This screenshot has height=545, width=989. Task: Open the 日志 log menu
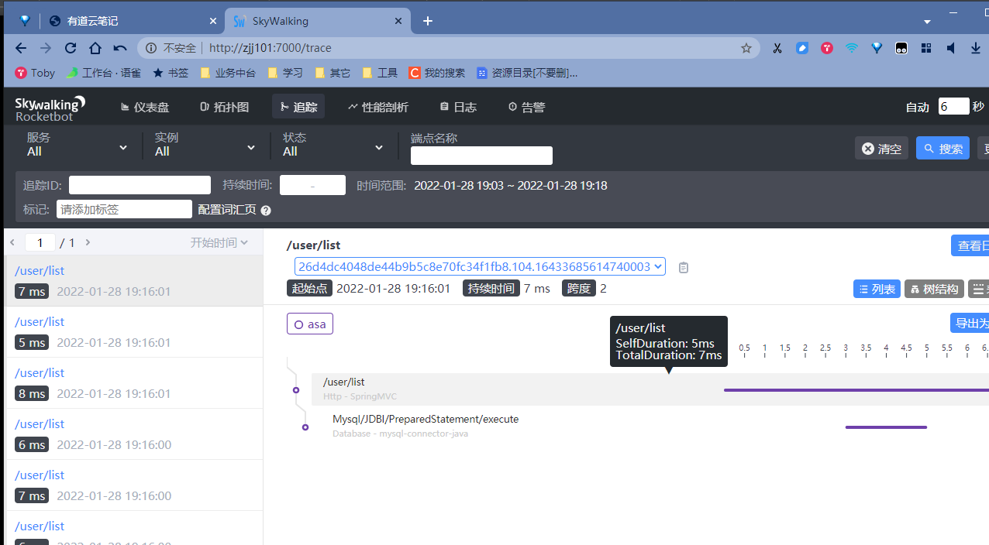pos(458,107)
